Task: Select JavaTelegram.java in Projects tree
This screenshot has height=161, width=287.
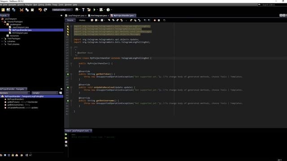Action: [x=21, y=27]
